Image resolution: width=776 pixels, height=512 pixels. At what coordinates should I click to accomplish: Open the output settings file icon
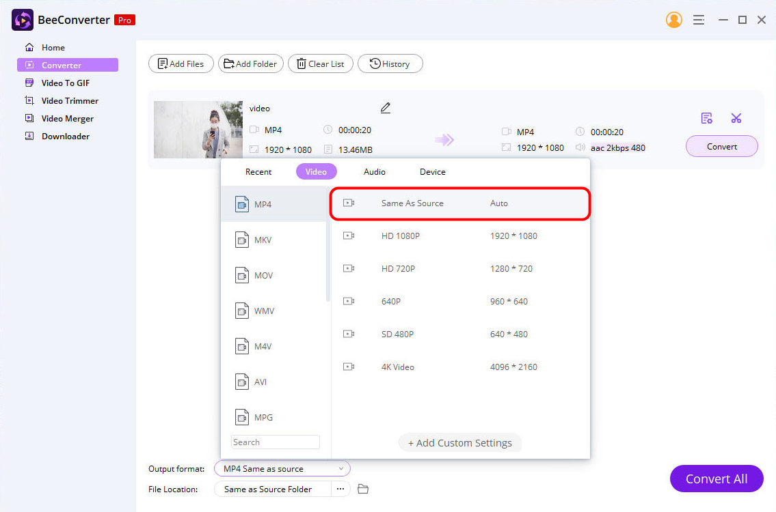pos(707,118)
